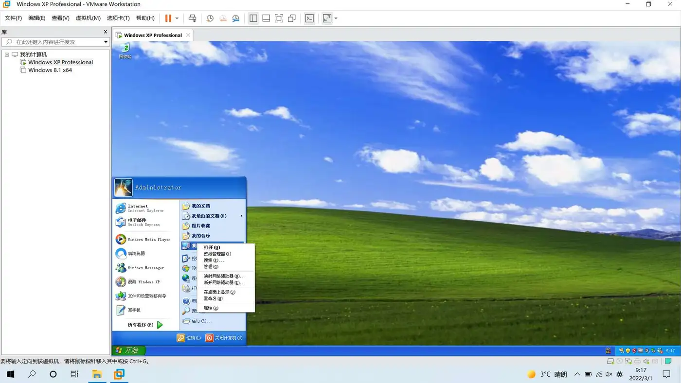Open File Explorer on host taskbar
This screenshot has height=383, width=681.
97,374
